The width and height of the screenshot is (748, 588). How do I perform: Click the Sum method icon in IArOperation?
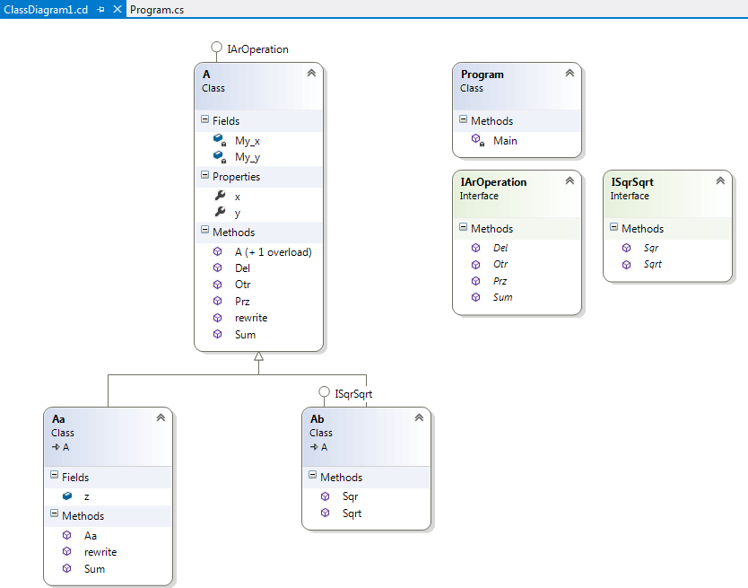tap(475, 297)
